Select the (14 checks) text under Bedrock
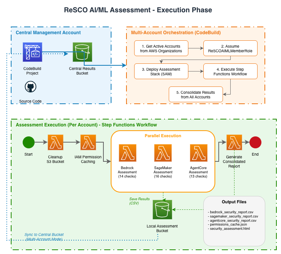The image size is (281, 254). [127, 176]
